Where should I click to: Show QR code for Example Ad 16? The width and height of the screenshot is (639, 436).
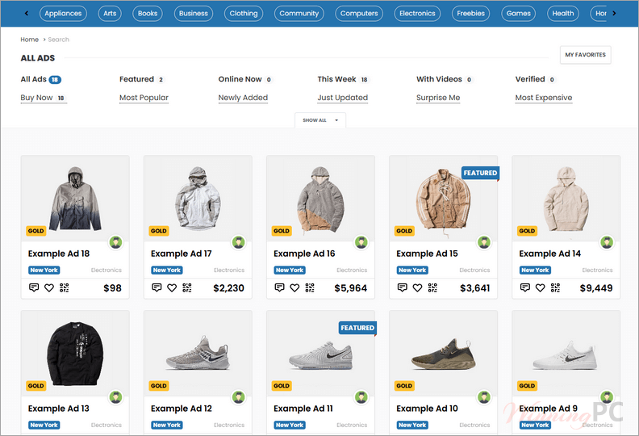(x=310, y=288)
